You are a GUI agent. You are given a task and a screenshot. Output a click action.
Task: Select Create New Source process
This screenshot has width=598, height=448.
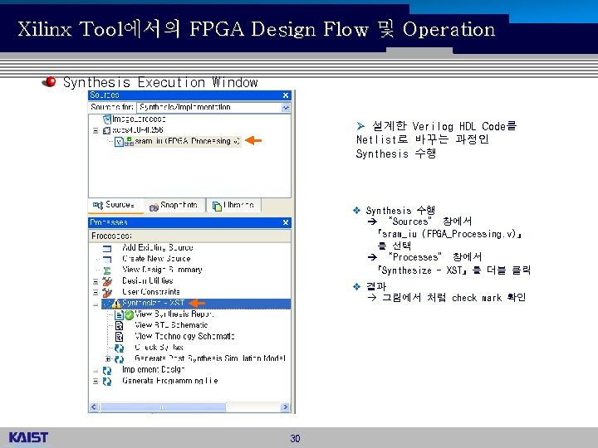(x=156, y=259)
